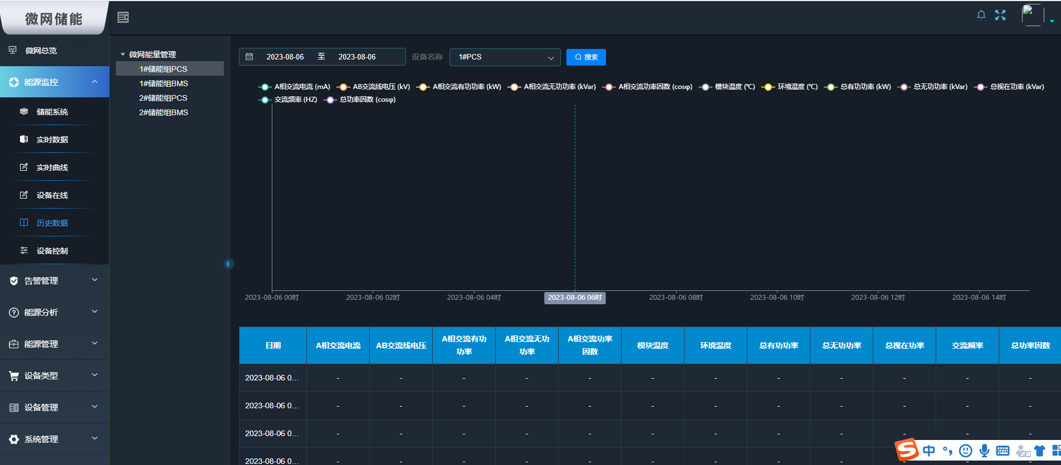Expand the 能源管理 menu
Image resolution: width=1061 pixels, height=465 pixels.
[55, 344]
